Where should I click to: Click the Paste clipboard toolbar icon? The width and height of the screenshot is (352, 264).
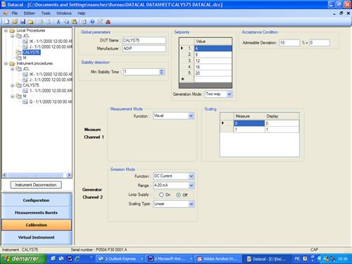coord(75,22)
